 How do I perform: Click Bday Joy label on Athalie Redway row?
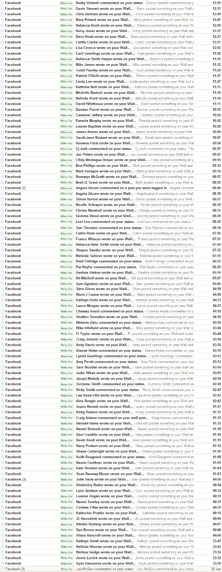[67, 524]
